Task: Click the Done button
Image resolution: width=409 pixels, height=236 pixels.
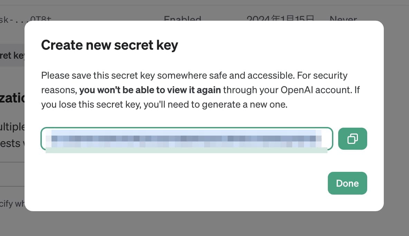Action: (x=347, y=183)
